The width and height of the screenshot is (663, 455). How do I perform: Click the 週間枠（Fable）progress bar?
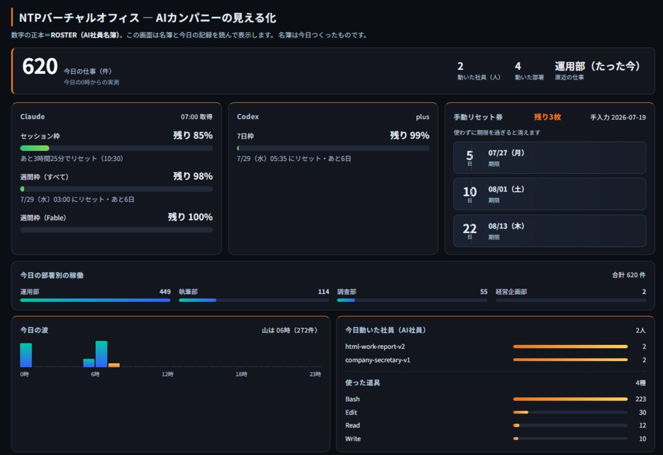[x=117, y=230]
